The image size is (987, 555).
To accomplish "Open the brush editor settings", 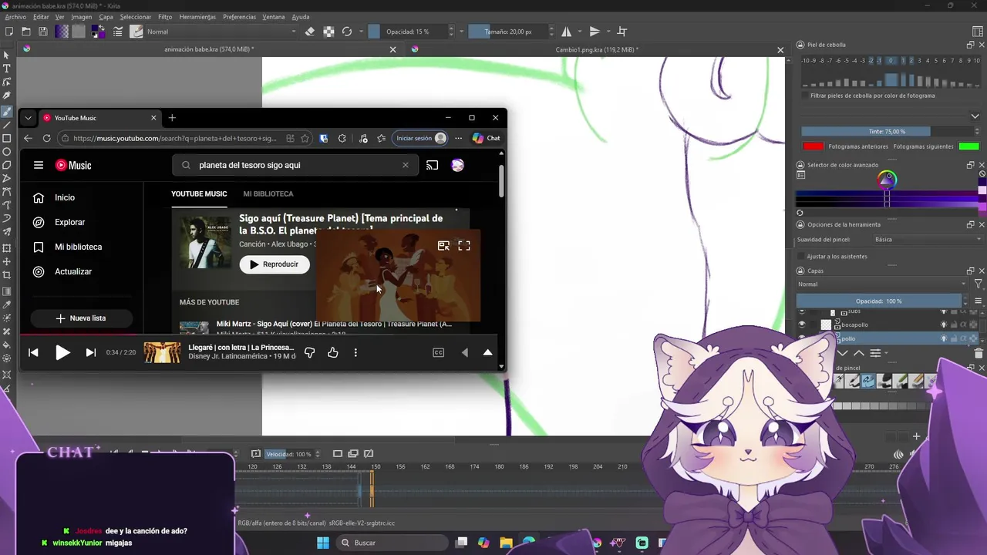I will tap(118, 32).
